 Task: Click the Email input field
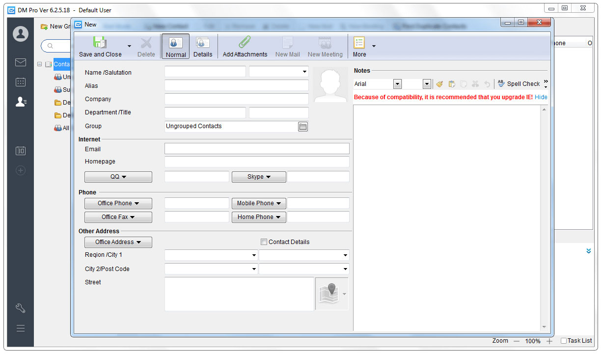257,149
